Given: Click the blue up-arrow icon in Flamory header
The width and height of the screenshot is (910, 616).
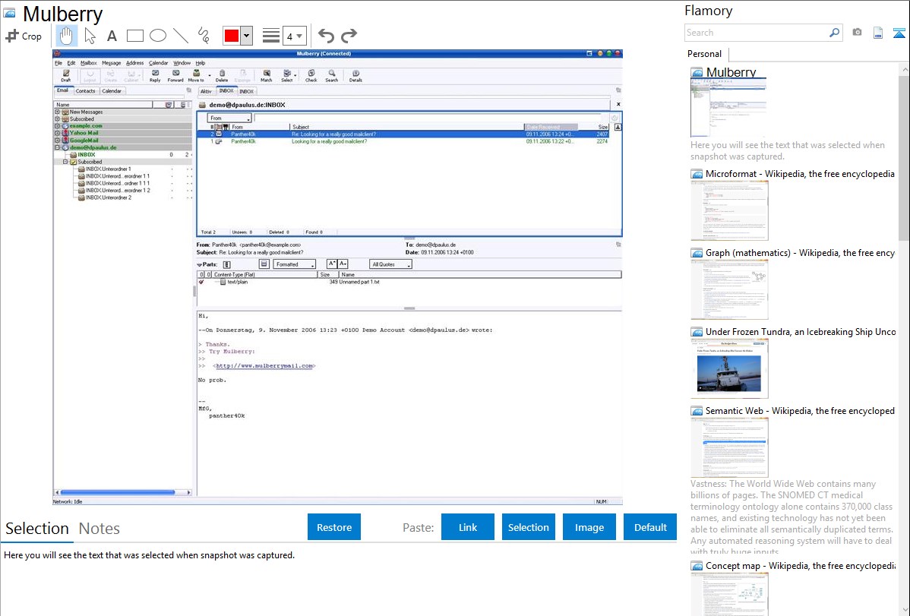Looking at the screenshot, I should point(899,33).
